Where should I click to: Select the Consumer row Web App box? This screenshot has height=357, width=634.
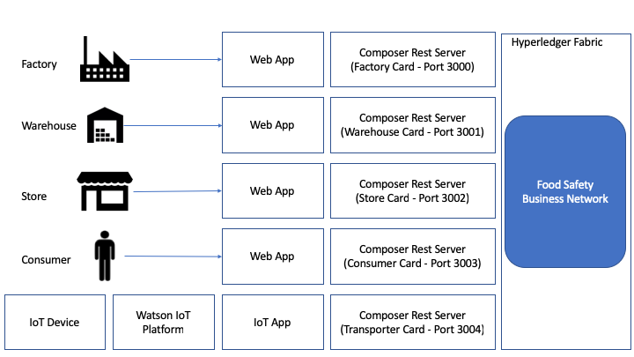[x=273, y=257]
